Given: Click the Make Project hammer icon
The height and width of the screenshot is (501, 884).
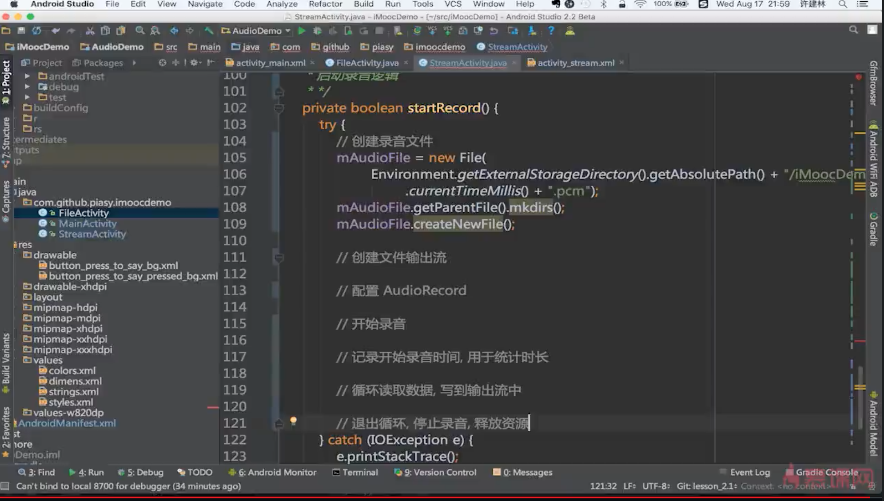Looking at the screenshot, I should (208, 31).
